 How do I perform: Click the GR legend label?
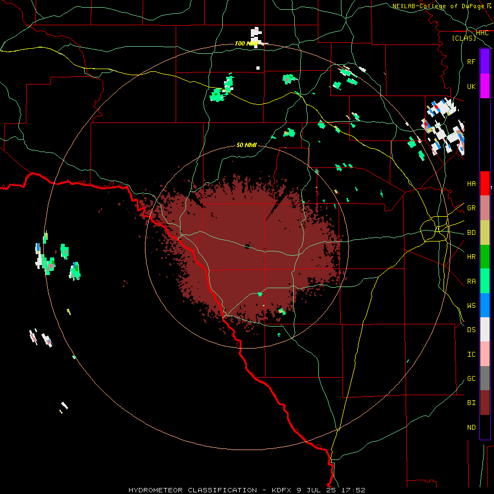[x=471, y=208]
